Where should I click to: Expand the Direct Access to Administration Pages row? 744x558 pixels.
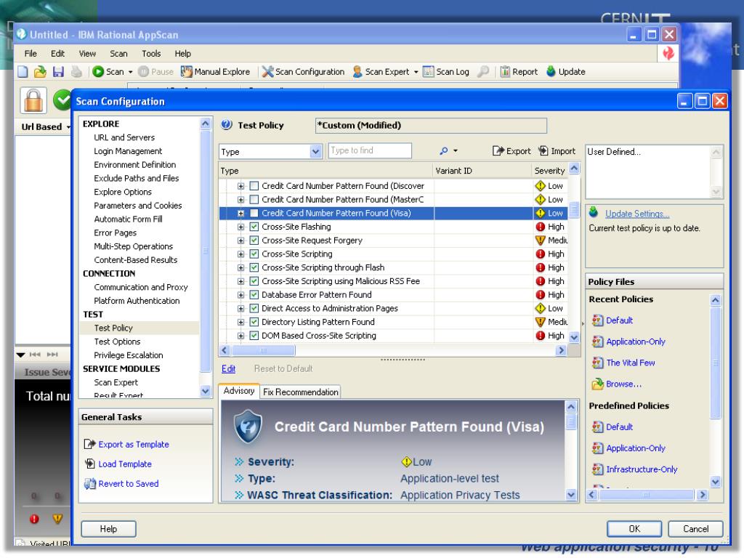pyautogui.click(x=240, y=308)
